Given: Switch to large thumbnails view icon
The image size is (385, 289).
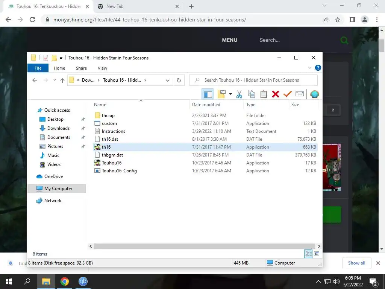Looking at the screenshot, I should point(317,254).
